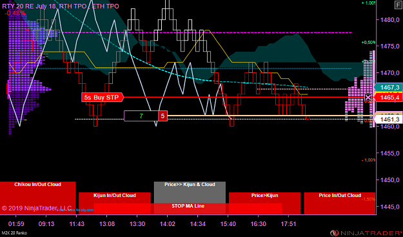Click the 15:40 time axis label
Image resolution: width=403 pixels, height=237 pixels.
coord(228,224)
